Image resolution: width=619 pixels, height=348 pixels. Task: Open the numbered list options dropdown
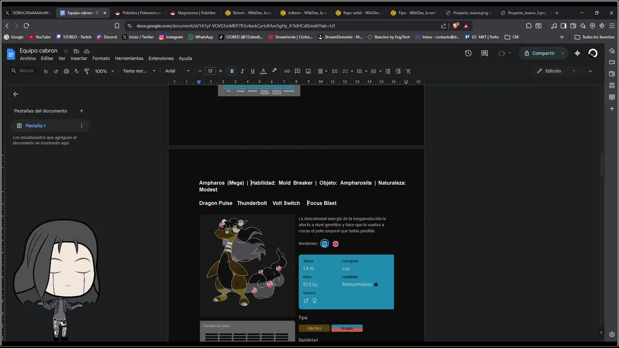[380, 71]
